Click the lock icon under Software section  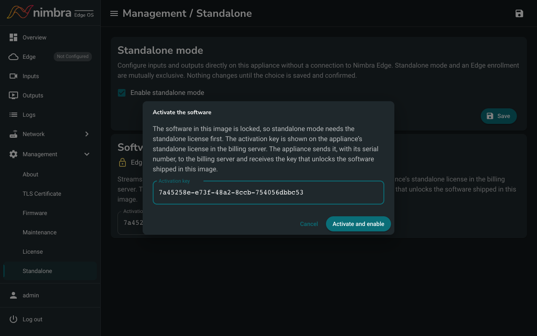pyautogui.click(x=123, y=162)
